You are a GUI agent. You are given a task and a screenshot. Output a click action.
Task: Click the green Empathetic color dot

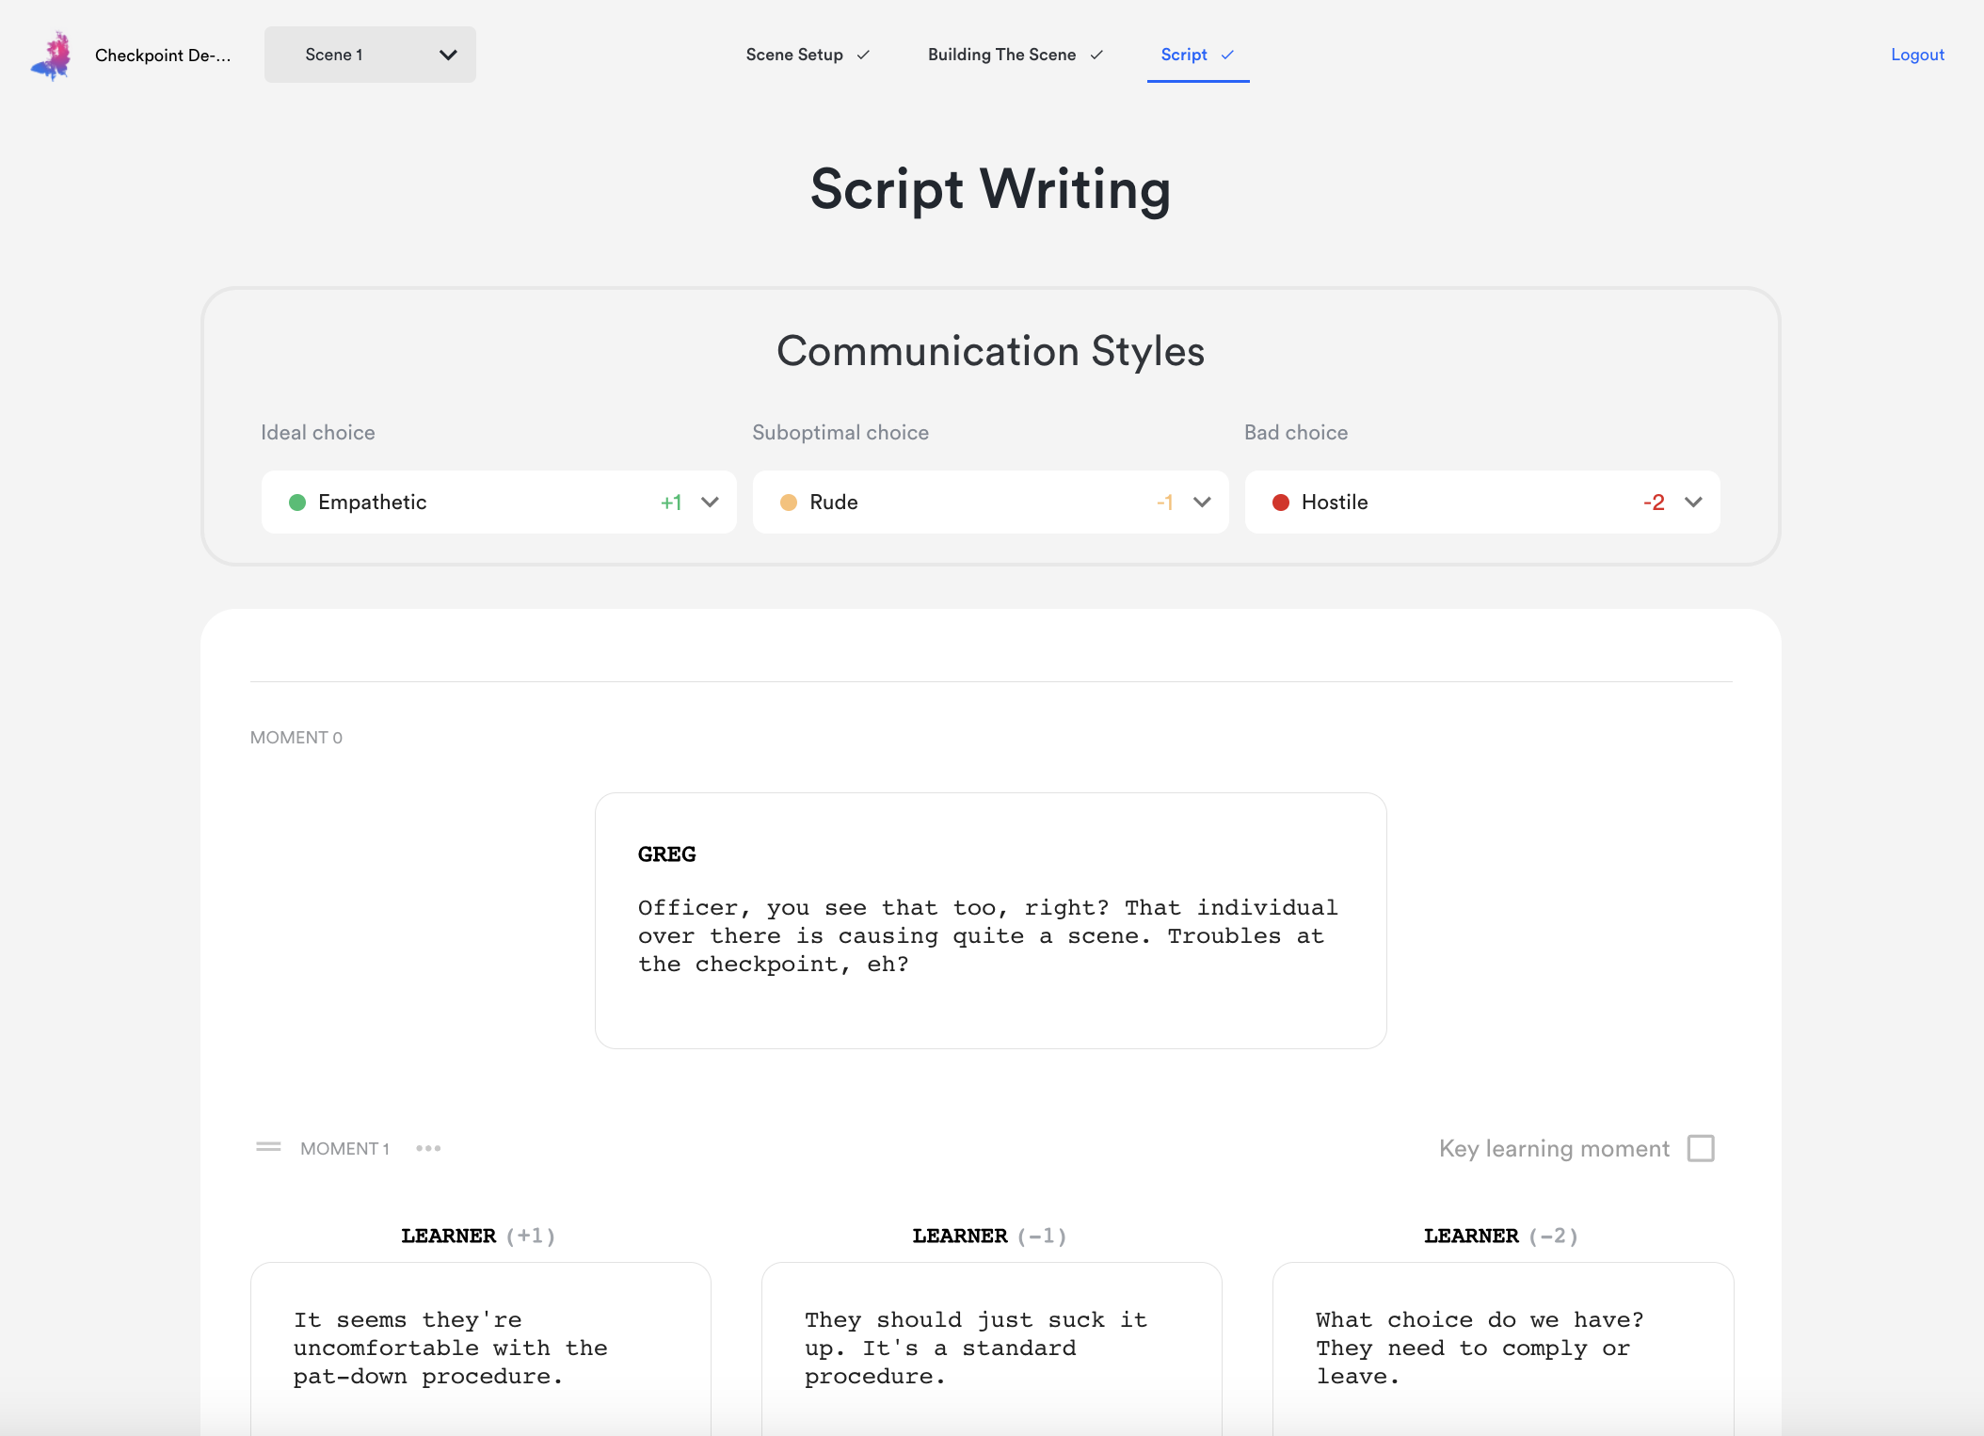pyautogui.click(x=297, y=503)
